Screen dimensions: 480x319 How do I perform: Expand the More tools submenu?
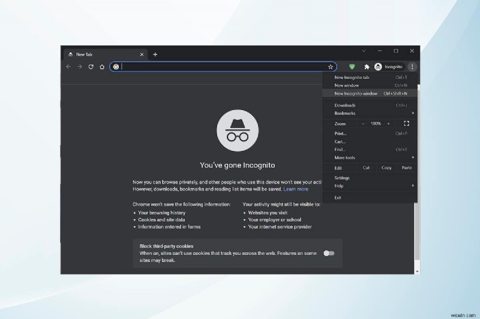pos(370,157)
